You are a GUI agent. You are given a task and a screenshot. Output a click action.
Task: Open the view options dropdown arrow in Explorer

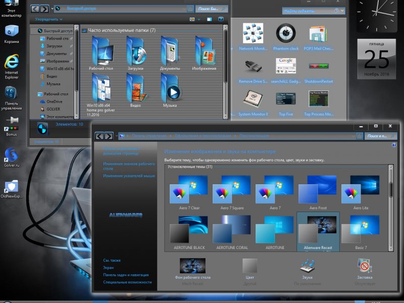(x=198, y=19)
